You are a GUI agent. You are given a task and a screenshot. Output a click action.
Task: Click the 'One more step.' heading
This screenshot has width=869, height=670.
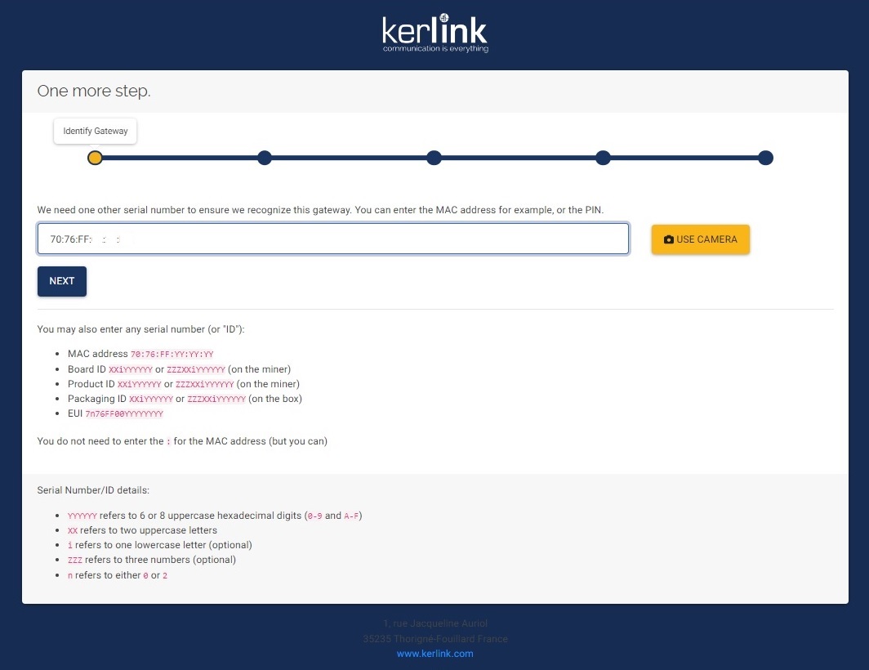point(94,92)
